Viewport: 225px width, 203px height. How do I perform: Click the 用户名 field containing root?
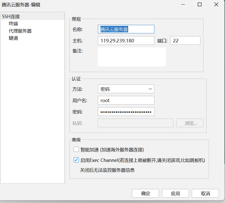pos(126,100)
